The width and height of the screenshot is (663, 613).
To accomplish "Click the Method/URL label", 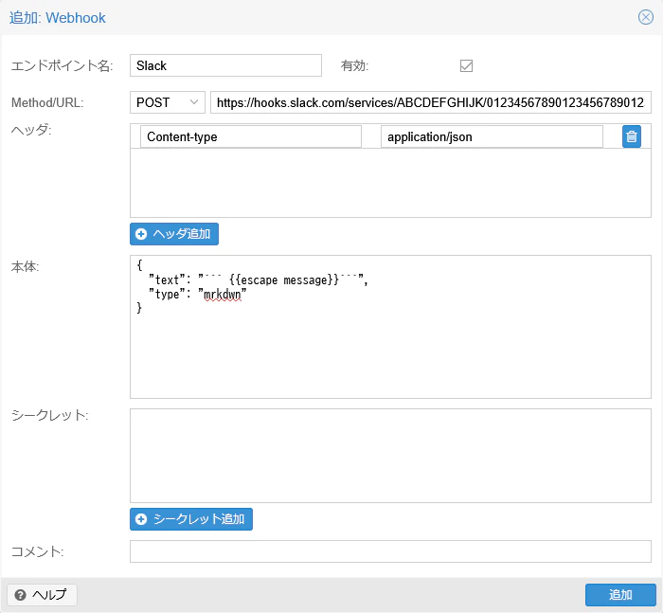I will pos(47,103).
